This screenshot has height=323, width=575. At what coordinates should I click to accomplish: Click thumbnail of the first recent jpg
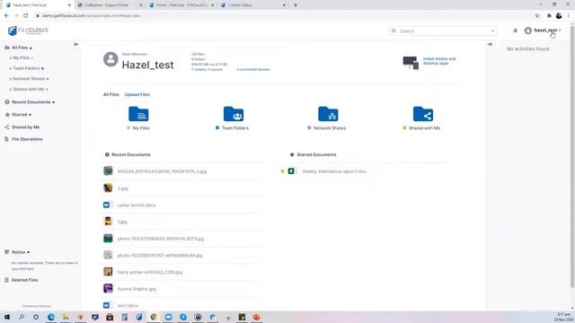point(108,170)
